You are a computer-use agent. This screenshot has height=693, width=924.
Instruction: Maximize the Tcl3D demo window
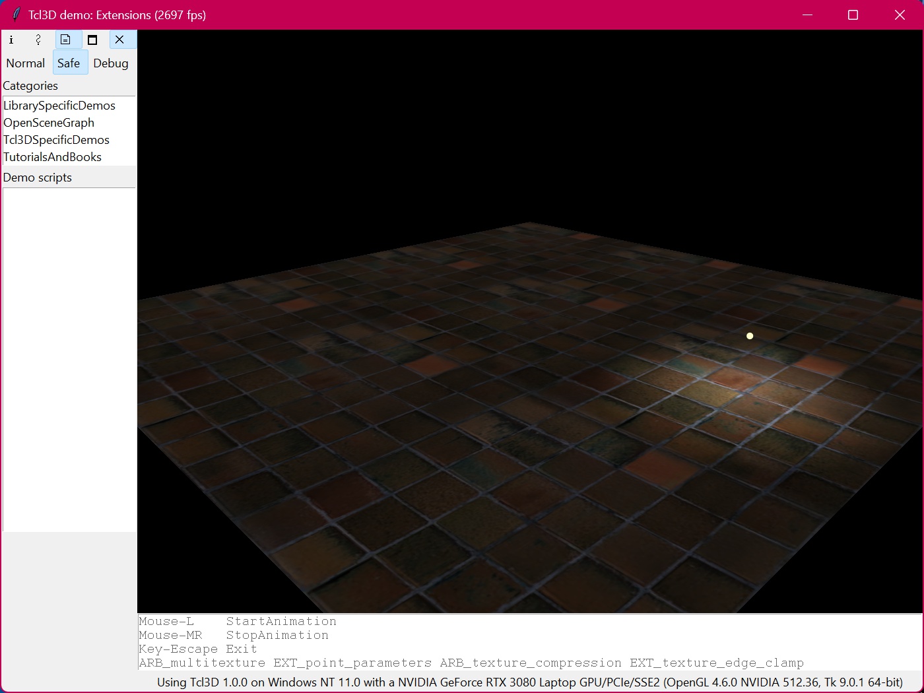(x=853, y=15)
